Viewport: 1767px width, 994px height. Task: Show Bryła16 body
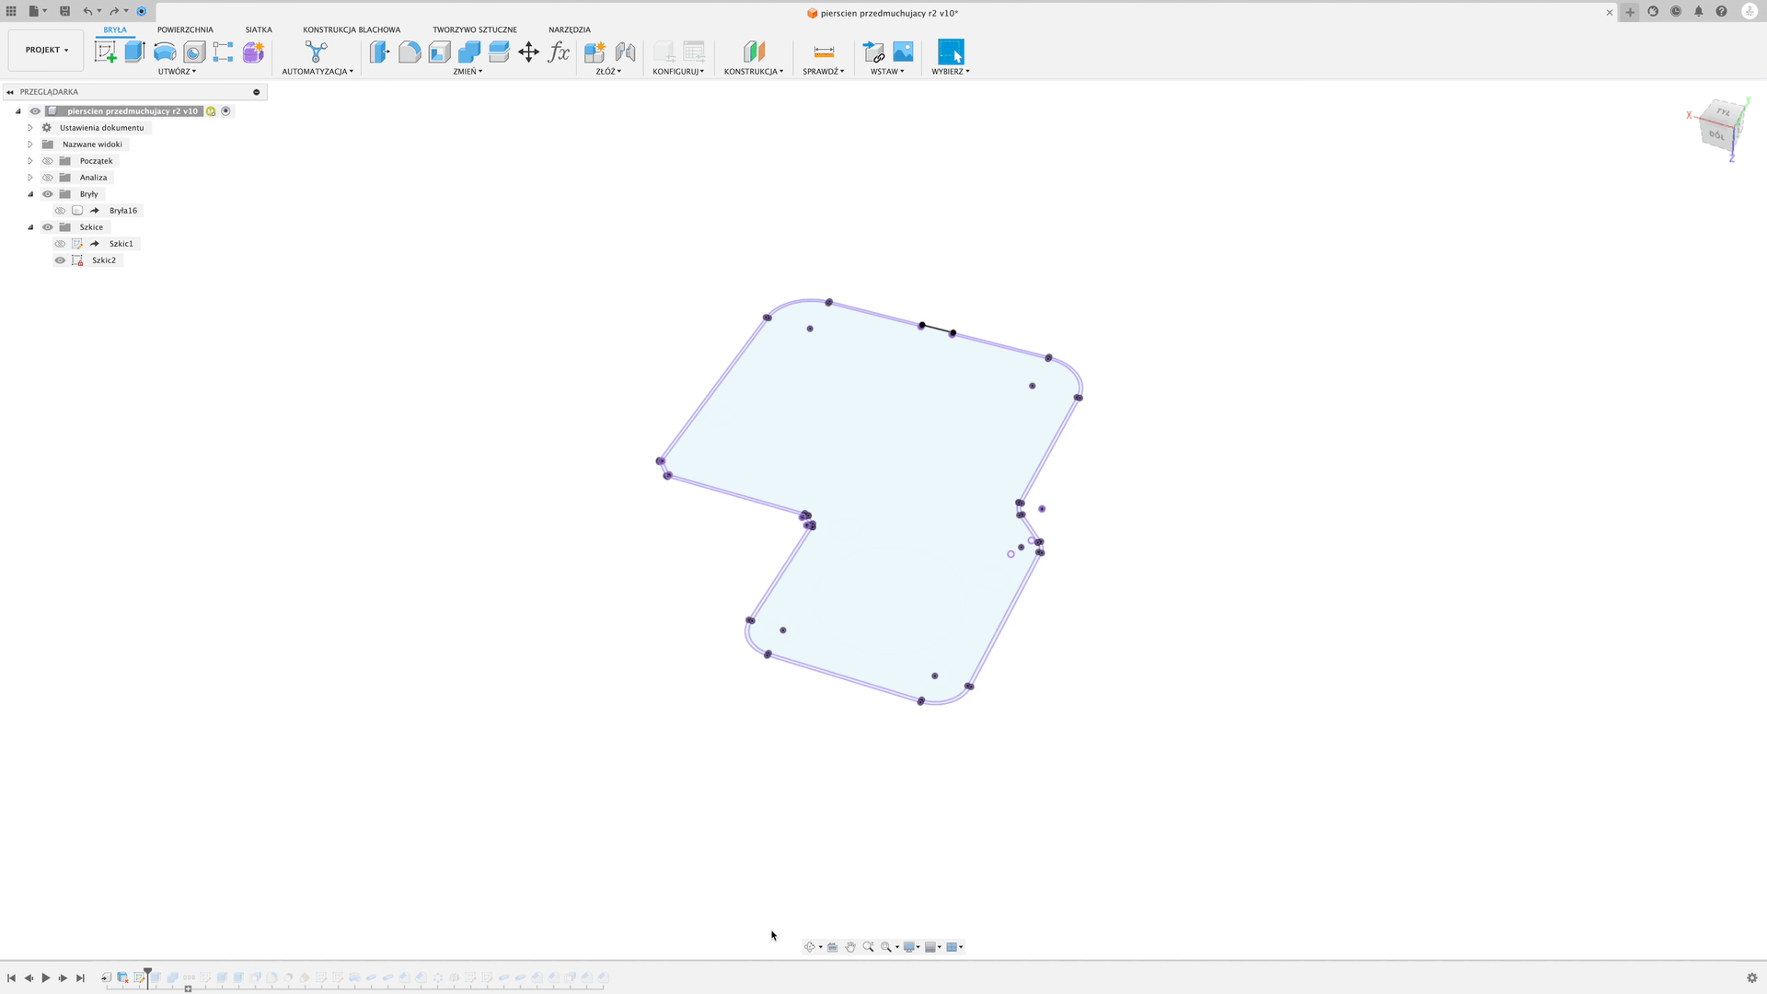coord(60,211)
